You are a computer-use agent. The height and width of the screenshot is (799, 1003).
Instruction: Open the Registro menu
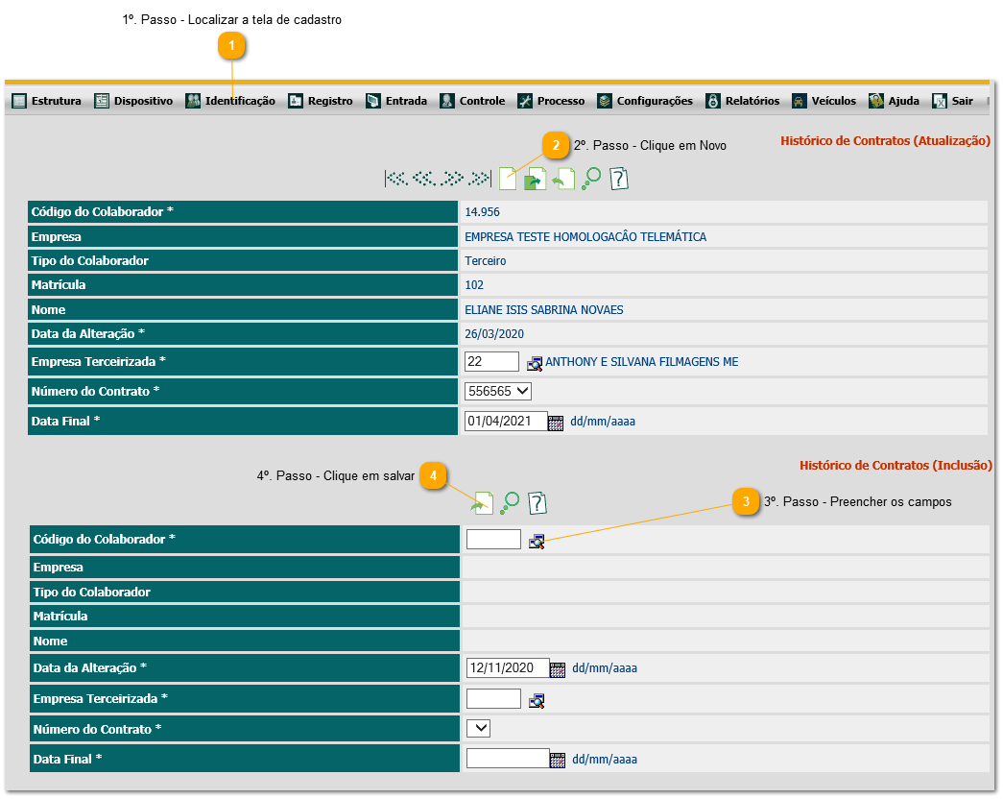(321, 101)
